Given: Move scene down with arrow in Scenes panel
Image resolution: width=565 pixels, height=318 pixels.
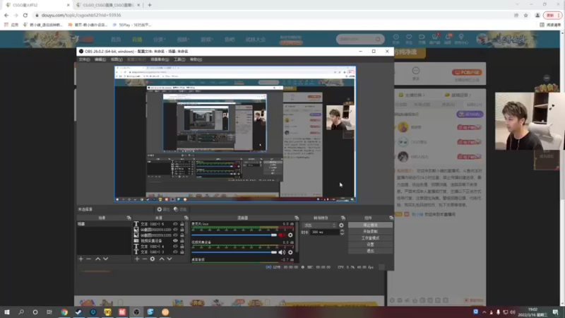Looking at the screenshot, I should (105, 259).
